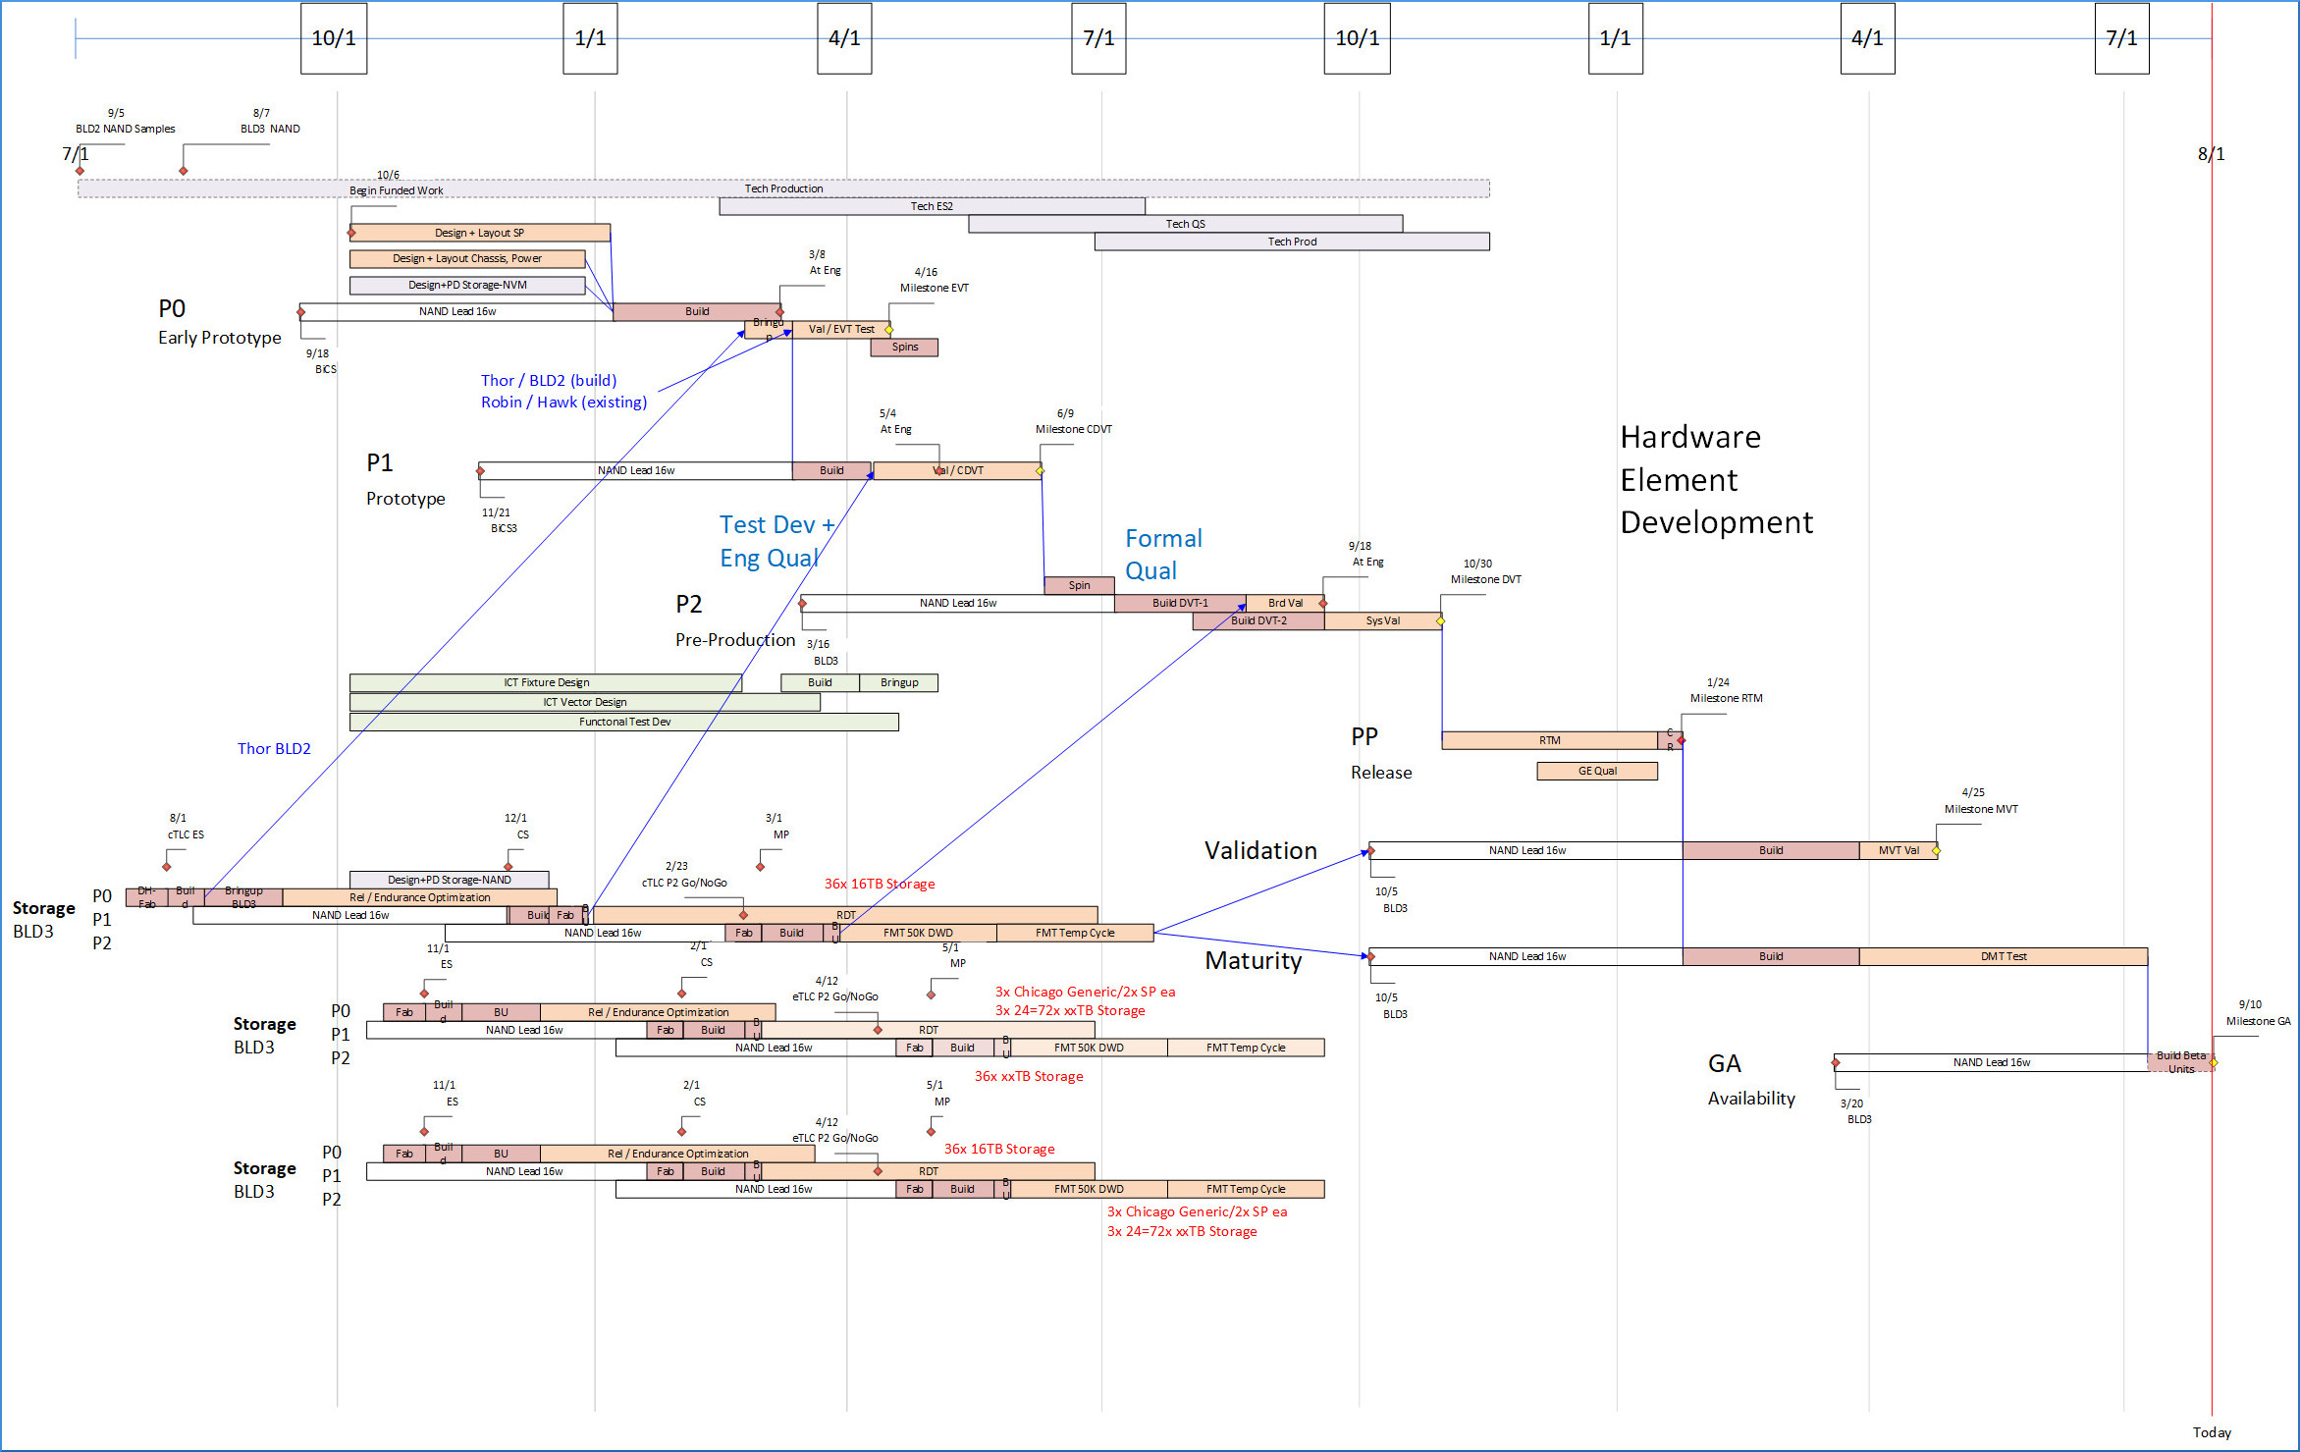Click the Build Beta Units bar

tap(2180, 1062)
